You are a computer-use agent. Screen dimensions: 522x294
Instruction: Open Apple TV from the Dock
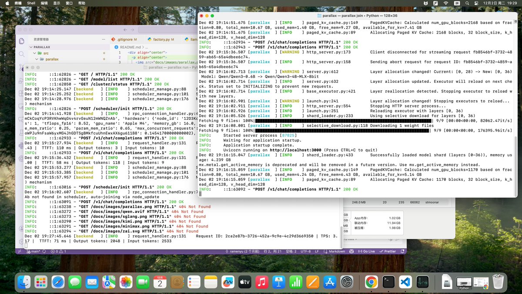[x=244, y=282]
